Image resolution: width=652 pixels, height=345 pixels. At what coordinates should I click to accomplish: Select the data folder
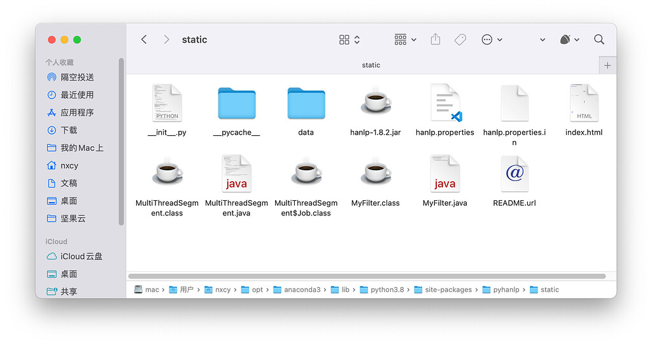[x=306, y=103]
